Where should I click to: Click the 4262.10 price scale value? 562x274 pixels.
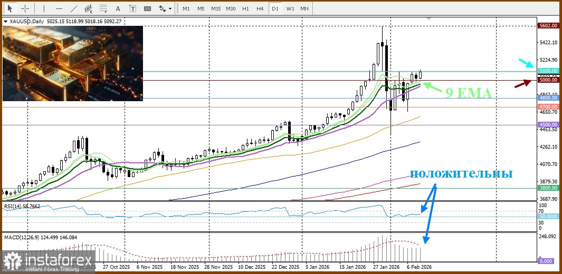(548, 146)
